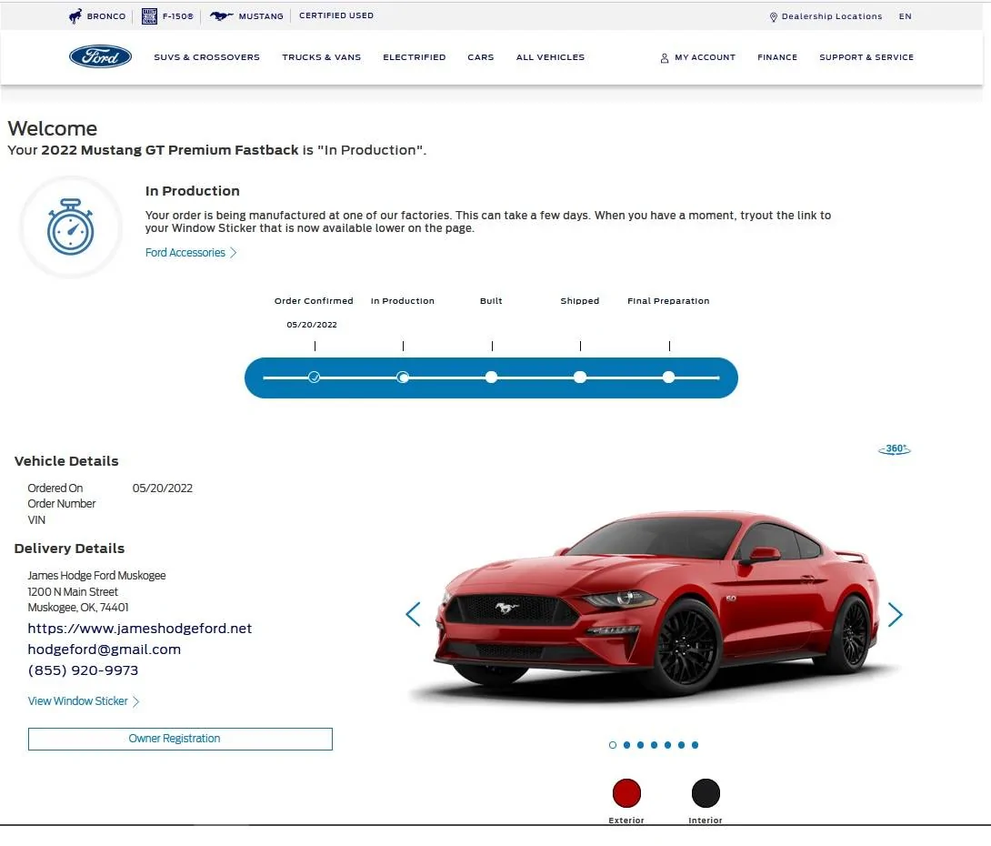Click the My Account person icon
Screen dimensions: 991x846
pos(665,58)
